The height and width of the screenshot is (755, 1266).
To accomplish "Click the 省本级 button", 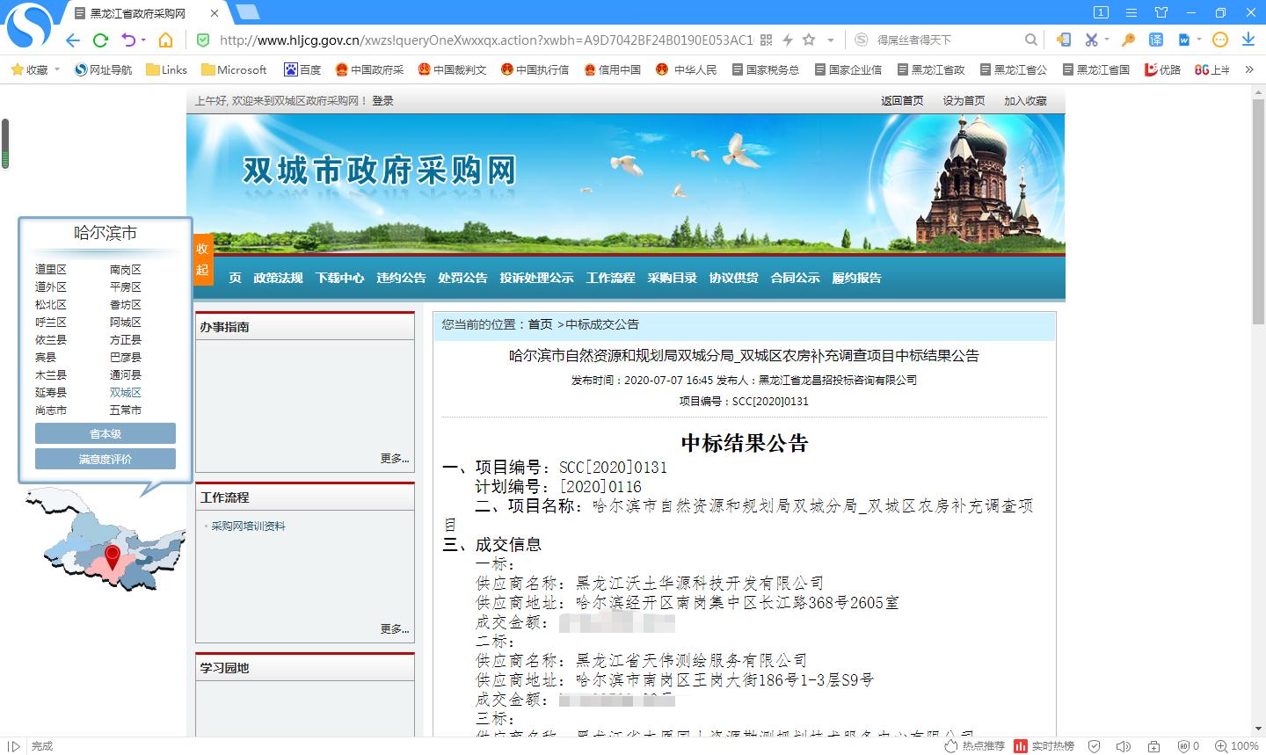I will [x=105, y=433].
